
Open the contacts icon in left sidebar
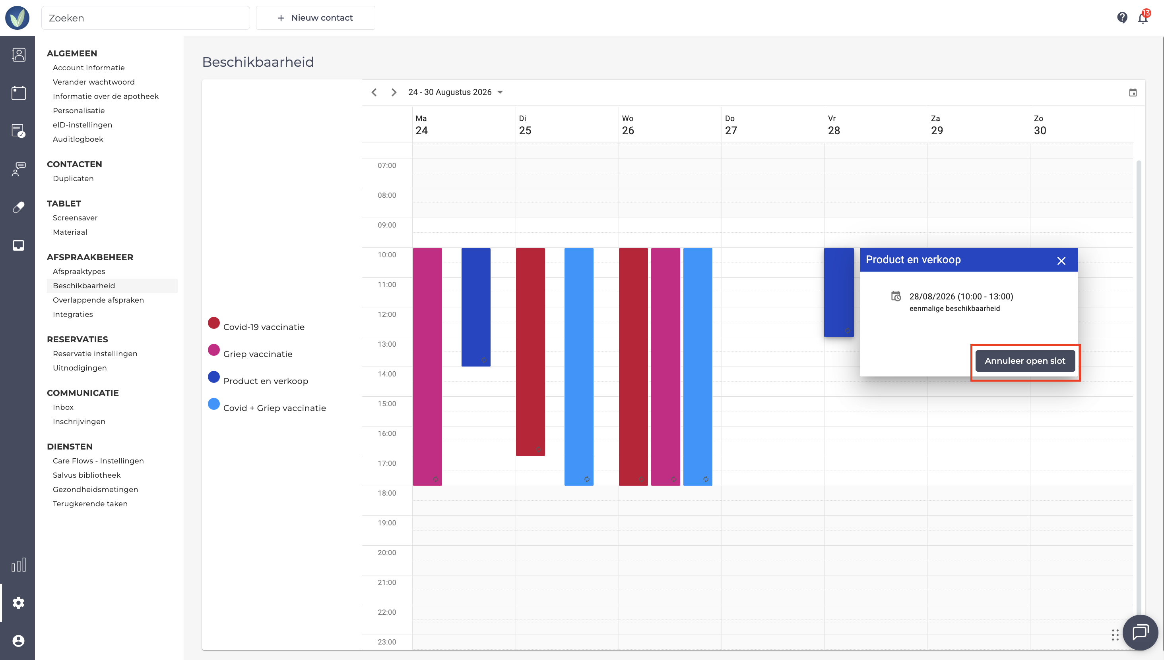point(18,55)
